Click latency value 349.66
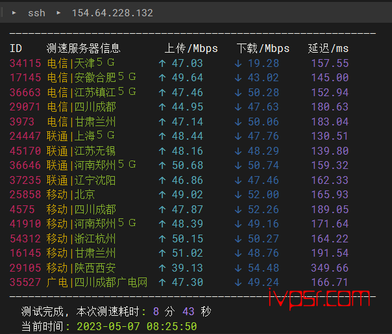 point(330,268)
